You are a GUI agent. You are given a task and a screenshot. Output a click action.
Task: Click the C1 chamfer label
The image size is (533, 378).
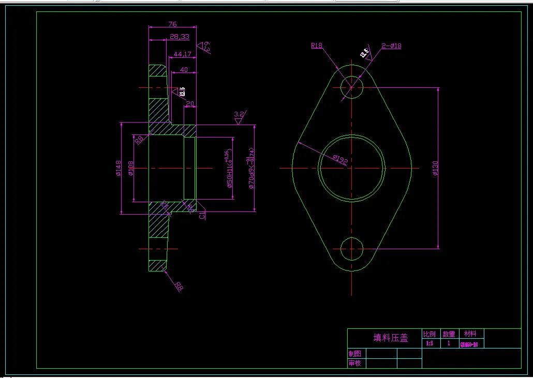[x=202, y=215]
